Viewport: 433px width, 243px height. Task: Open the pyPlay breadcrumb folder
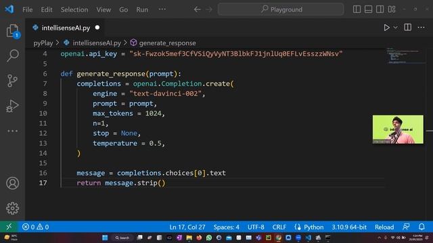43,43
